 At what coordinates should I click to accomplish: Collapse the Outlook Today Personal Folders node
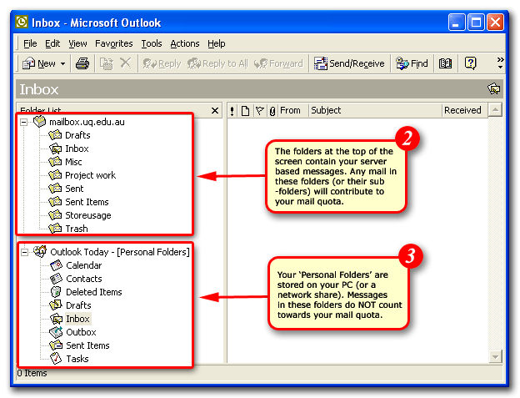click(x=25, y=252)
